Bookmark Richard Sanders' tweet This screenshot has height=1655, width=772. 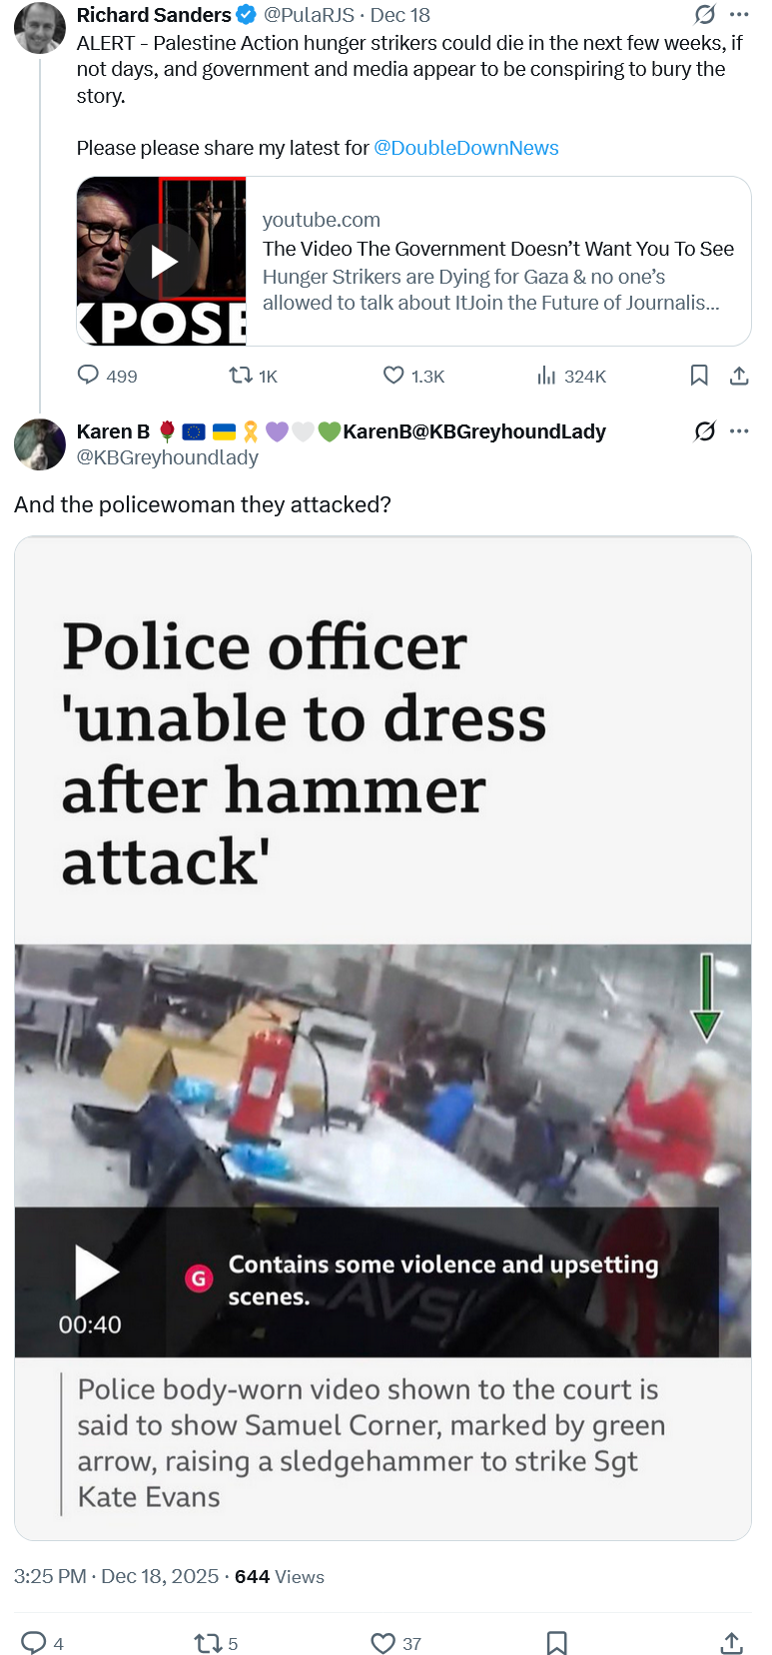[699, 375]
